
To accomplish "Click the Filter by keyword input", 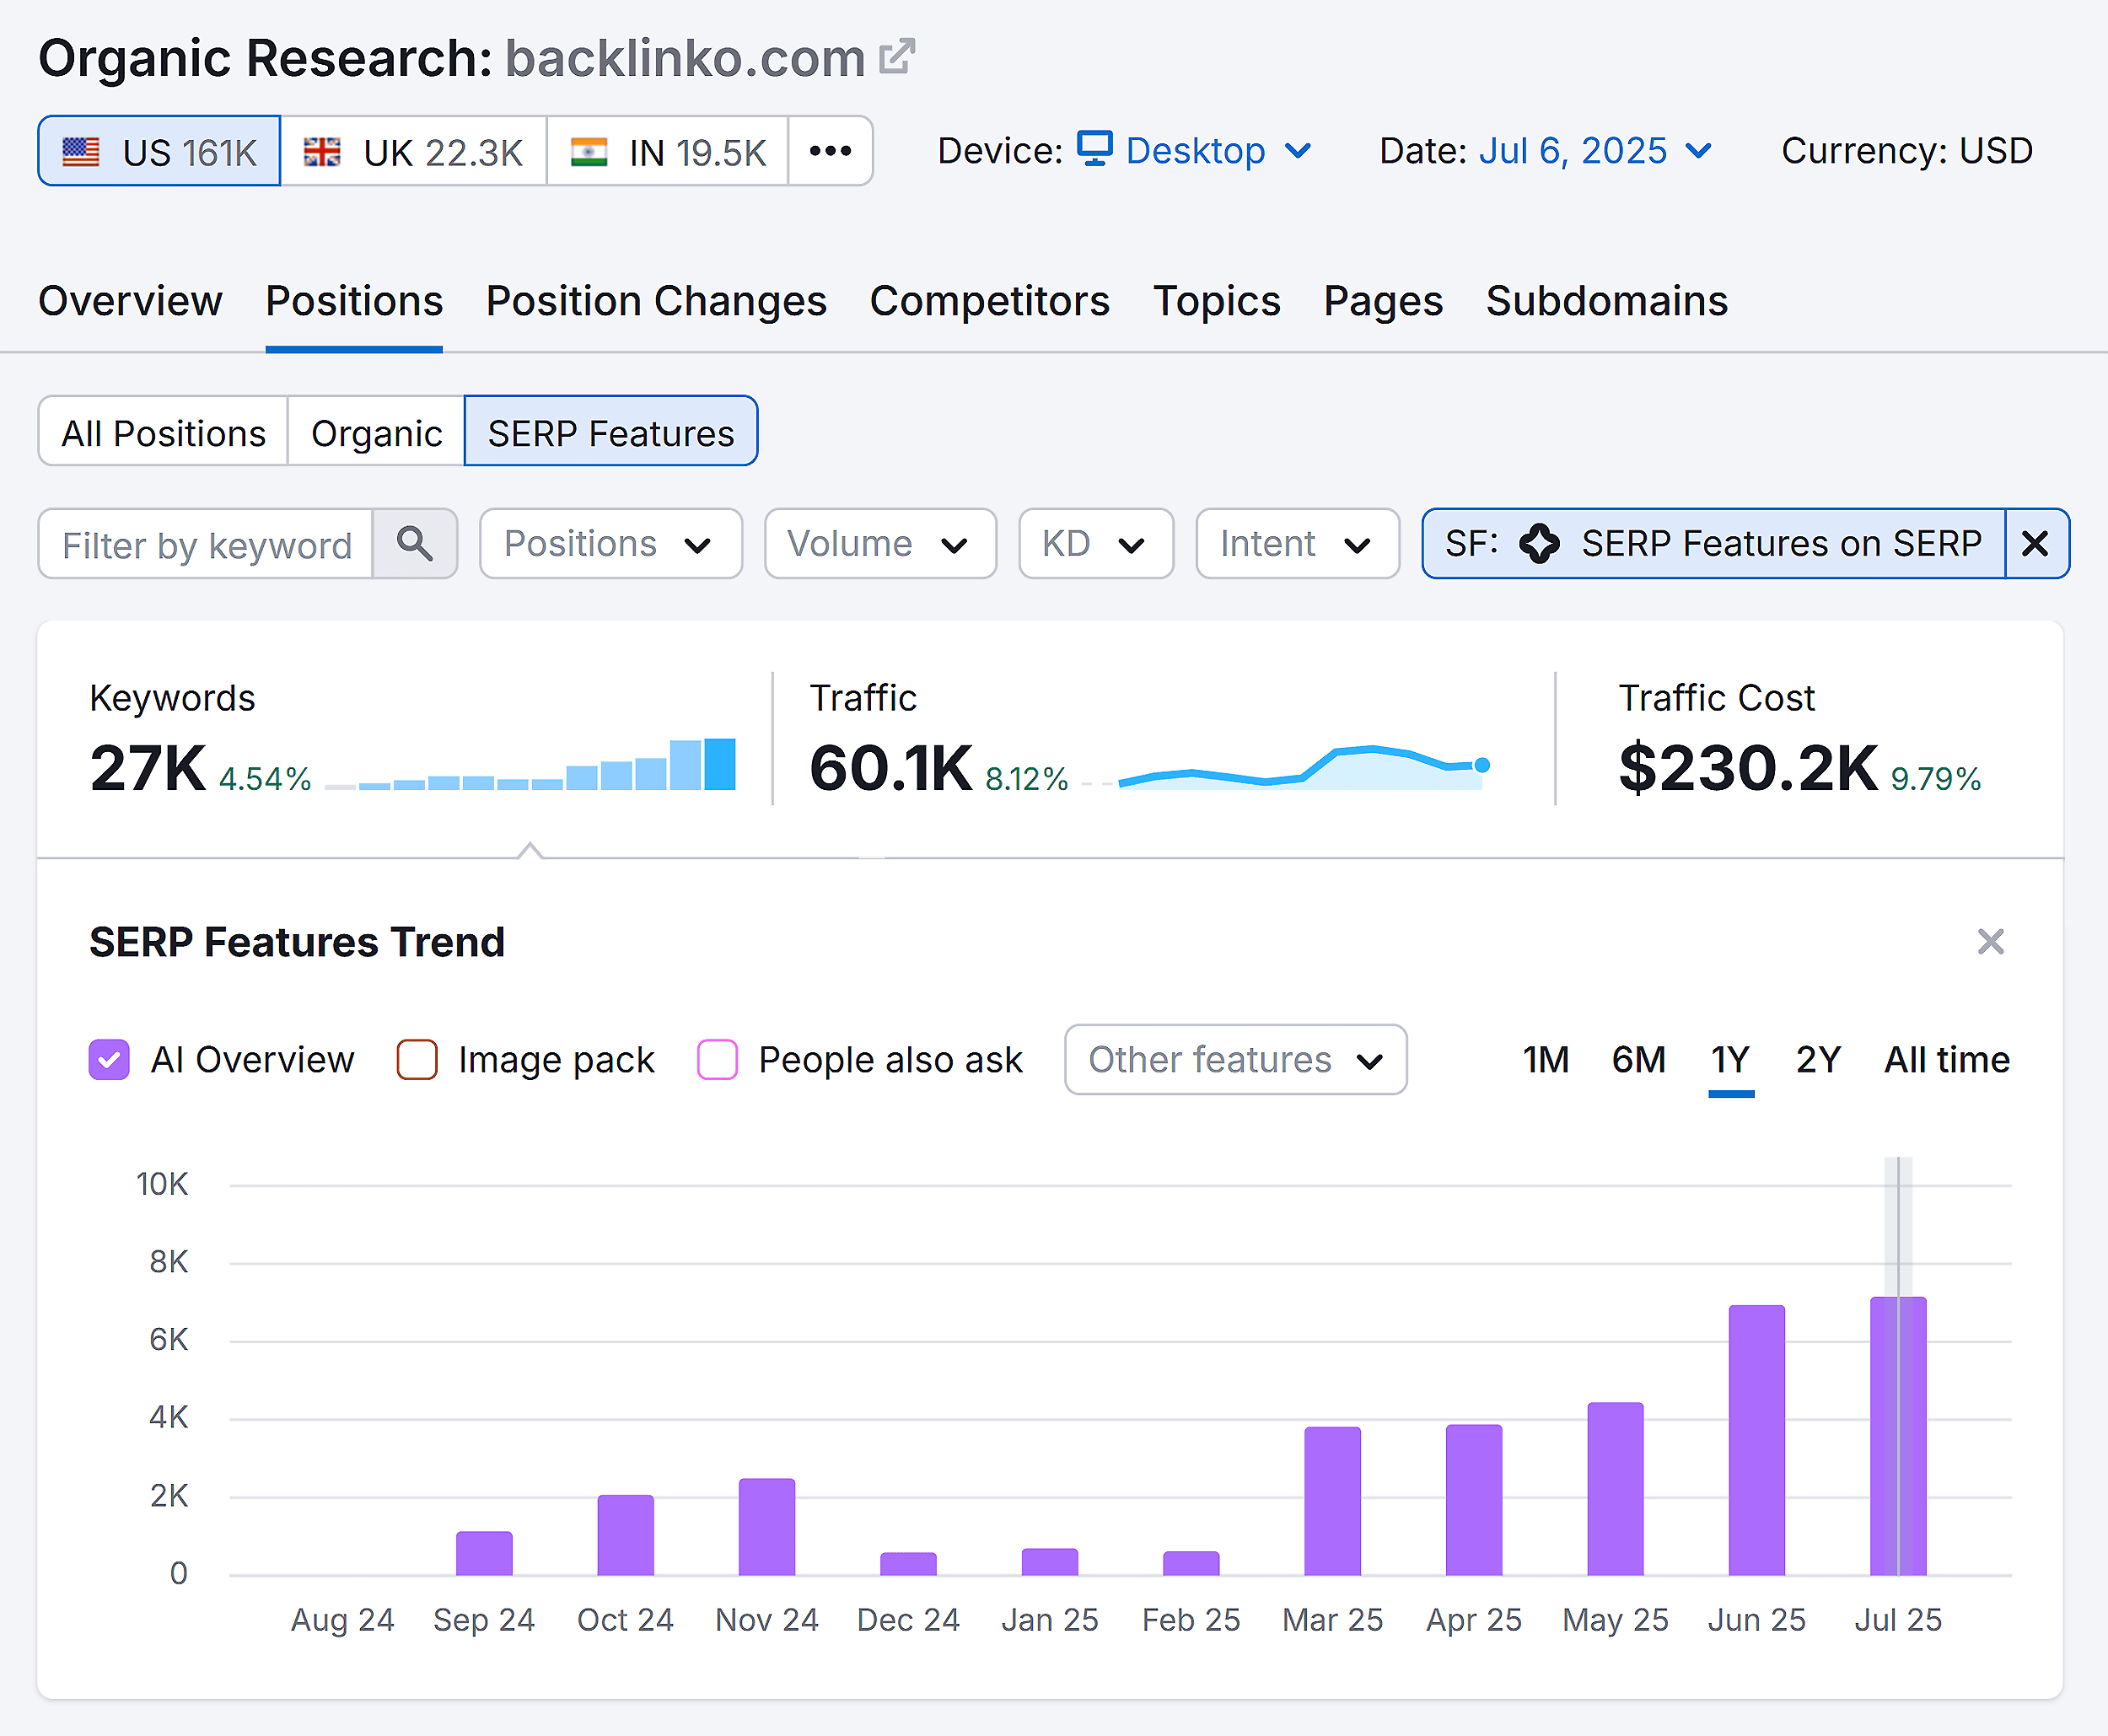I will [207, 544].
